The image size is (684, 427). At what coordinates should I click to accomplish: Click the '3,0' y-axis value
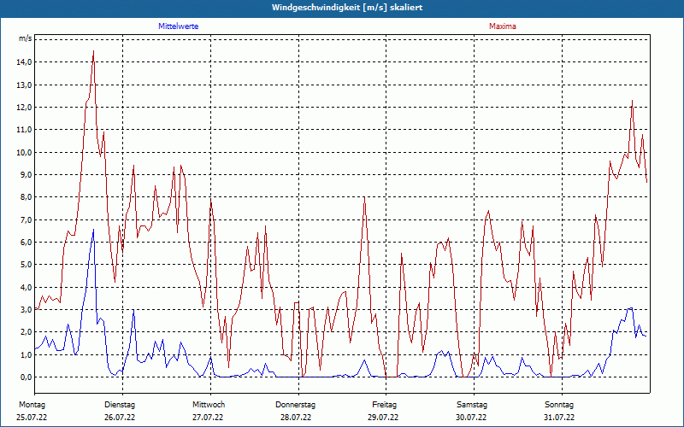pyautogui.click(x=27, y=310)
